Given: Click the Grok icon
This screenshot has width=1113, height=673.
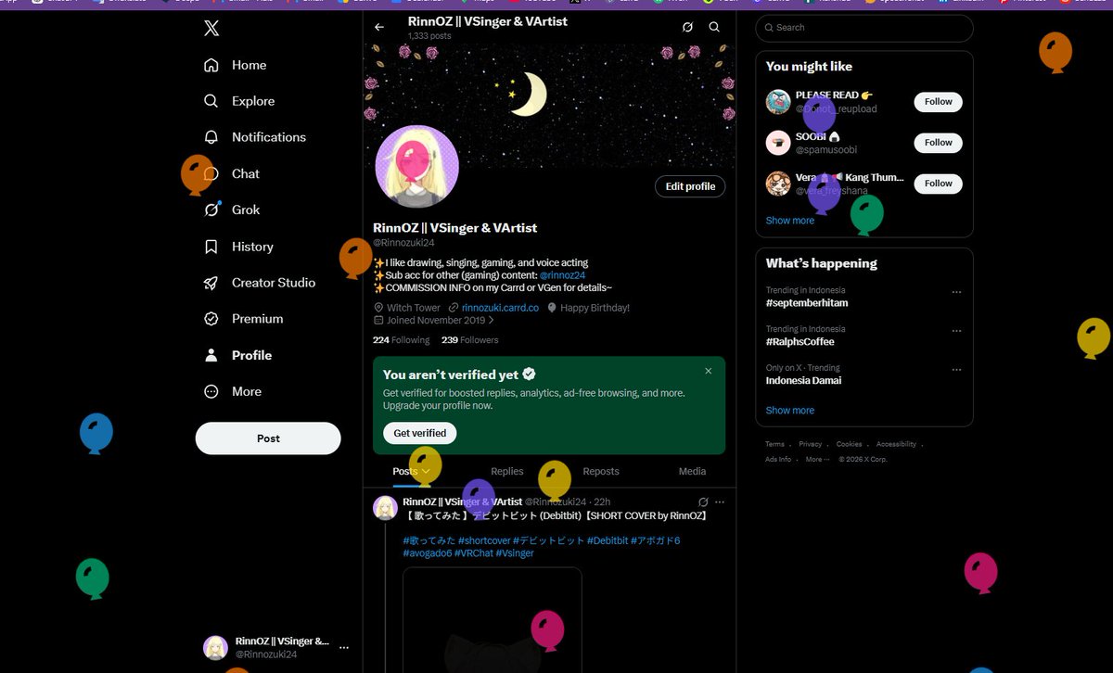Looking at the screenshot, I should 211,210.
